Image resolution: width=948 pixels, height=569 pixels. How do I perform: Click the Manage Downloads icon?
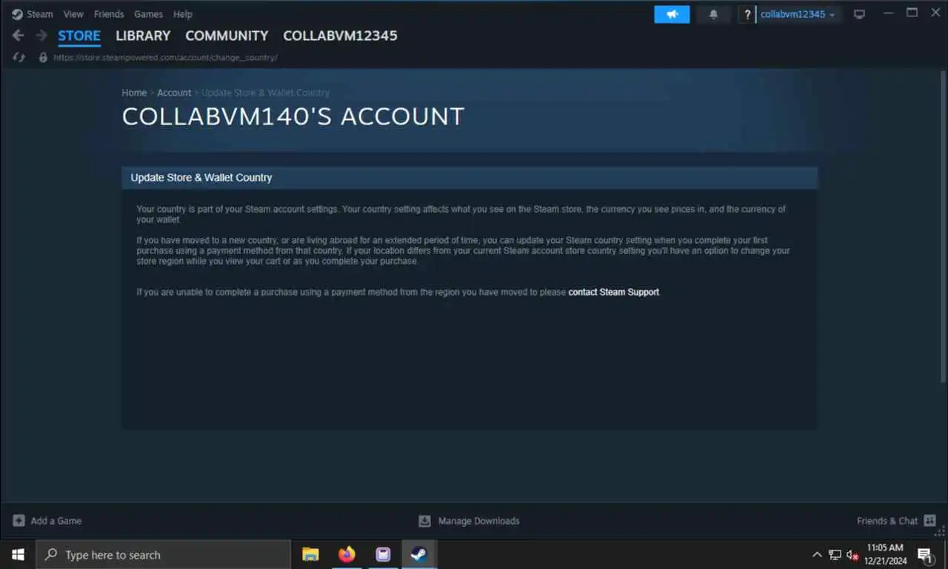424,521
